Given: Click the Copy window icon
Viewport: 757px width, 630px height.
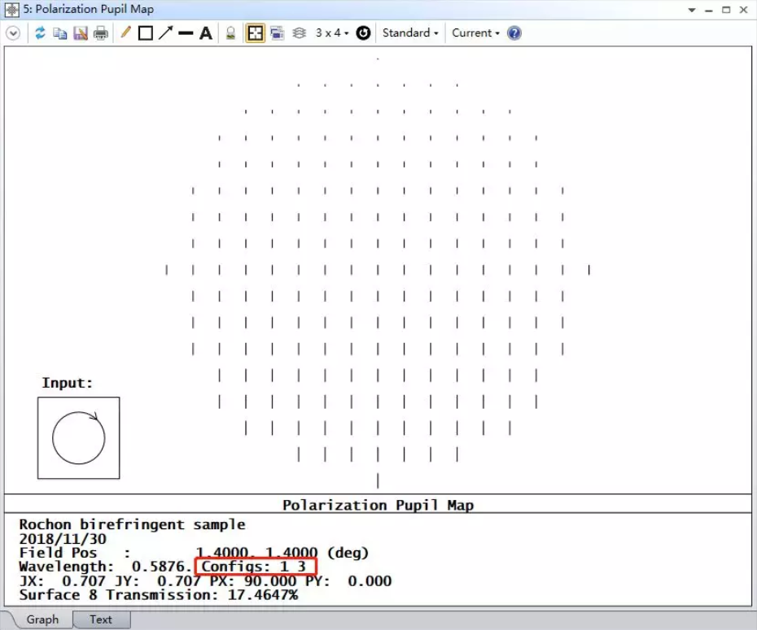Looking at the screenshot, I should tap(59, 33).
